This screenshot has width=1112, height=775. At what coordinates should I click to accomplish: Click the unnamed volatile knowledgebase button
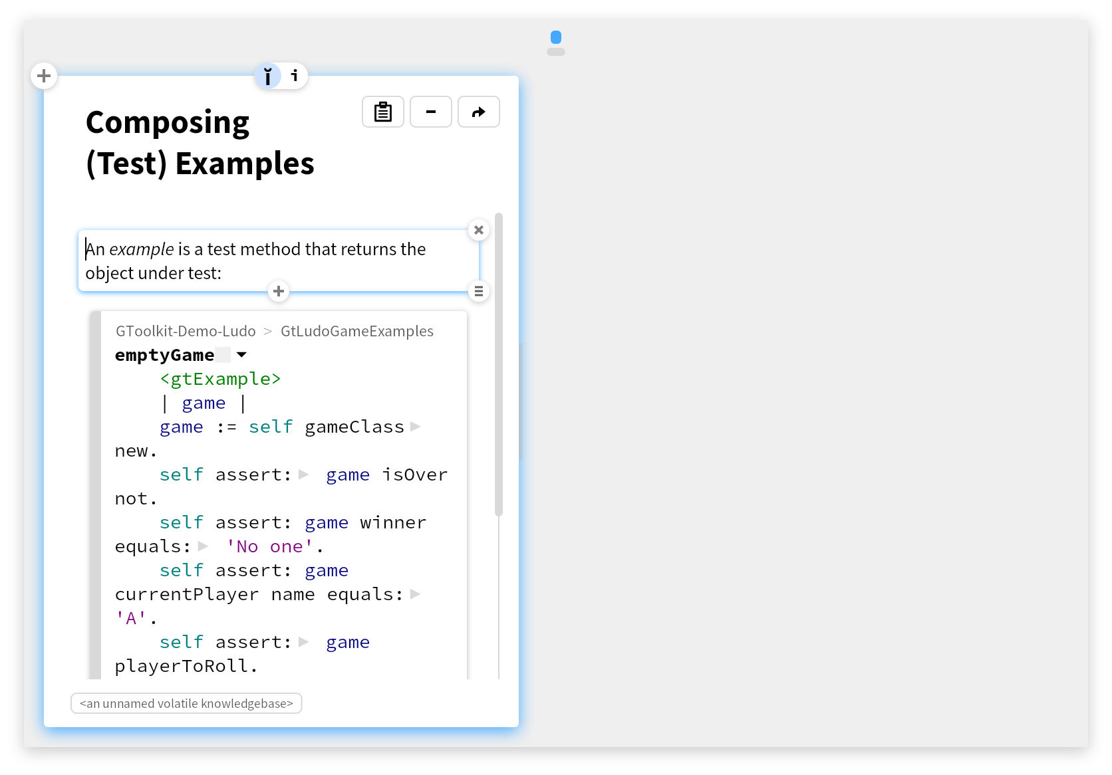pos(186,703)
